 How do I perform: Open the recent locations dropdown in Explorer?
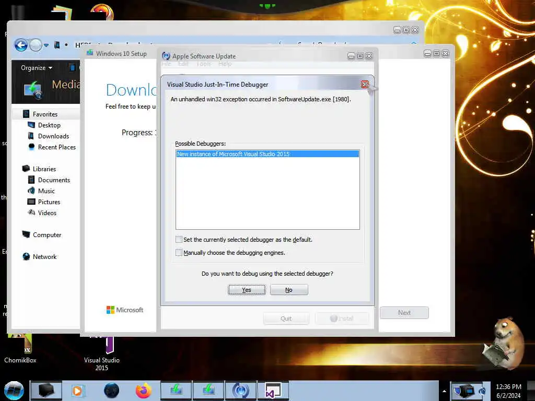[46, 45]
